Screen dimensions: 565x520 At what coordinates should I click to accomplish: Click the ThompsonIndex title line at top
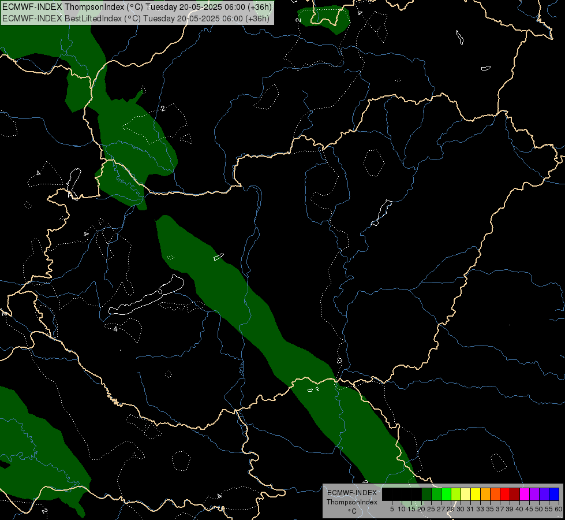click(x=137, y=7)
